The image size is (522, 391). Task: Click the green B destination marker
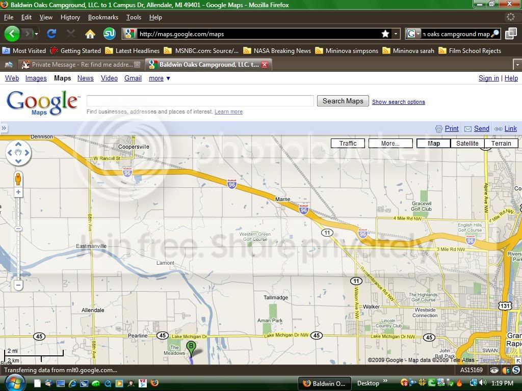[191, 348]
